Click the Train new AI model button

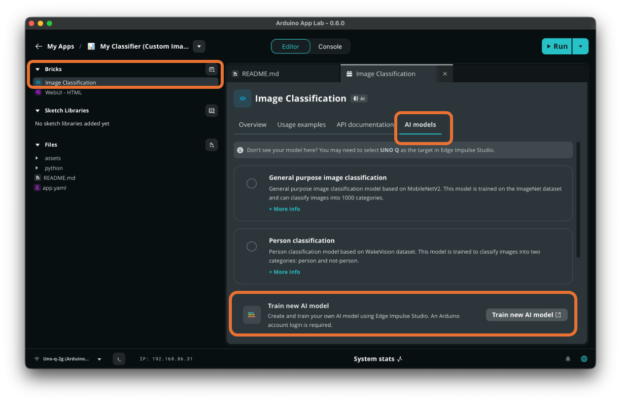click(527, 315)
